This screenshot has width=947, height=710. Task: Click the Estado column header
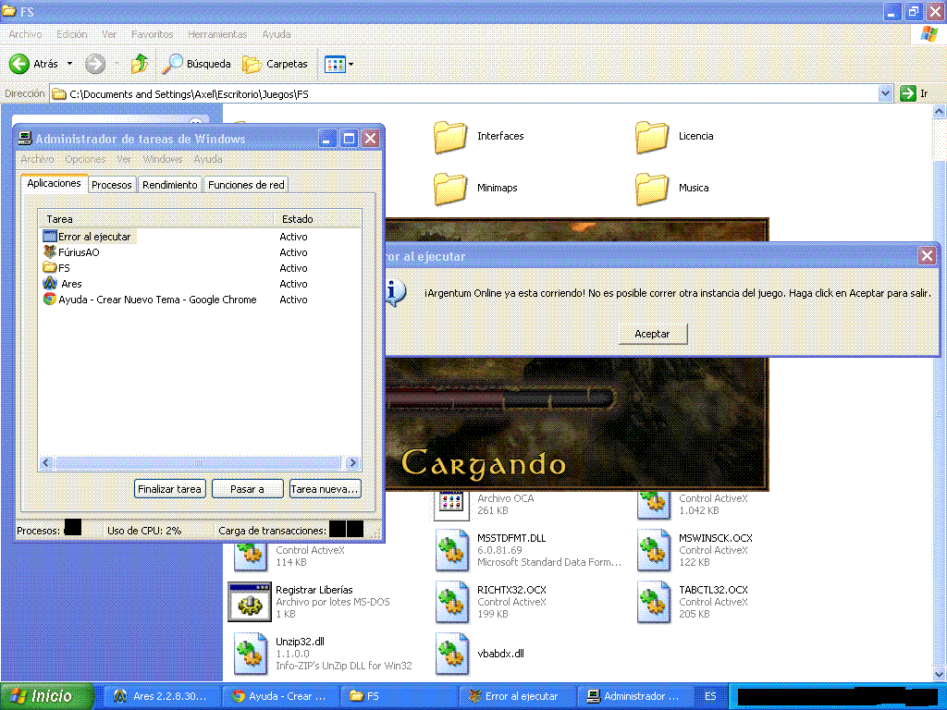[x=317, y=218]
